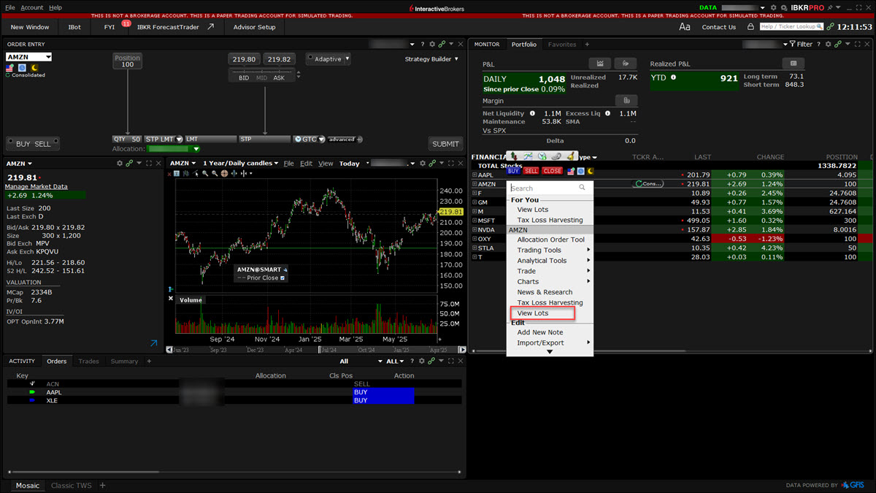This screenshot has height=493, width=876.
Task: Click the chart timeline scrollbar
Action: 316,350
